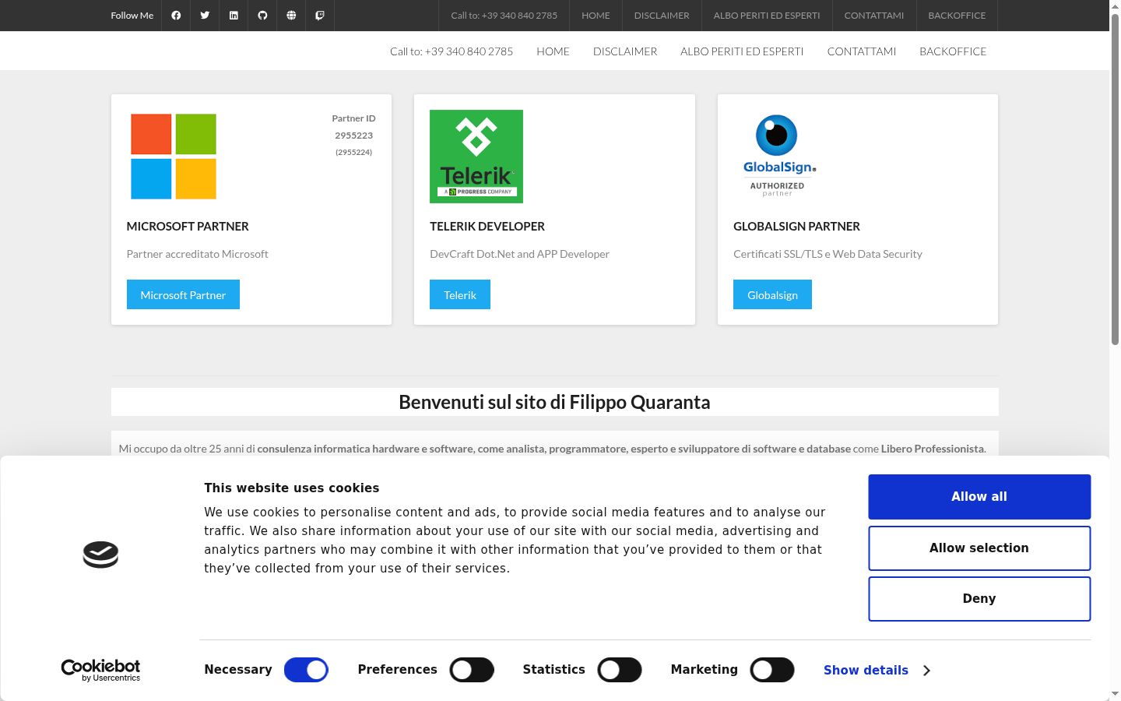Click the blue Globalsign button
The width and height of the screenshot is (1121, 701).
(772, 294)
